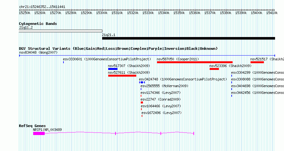Select the black 21q21.1 band bar
Viewport: 284px width, 151px height.
189,38
